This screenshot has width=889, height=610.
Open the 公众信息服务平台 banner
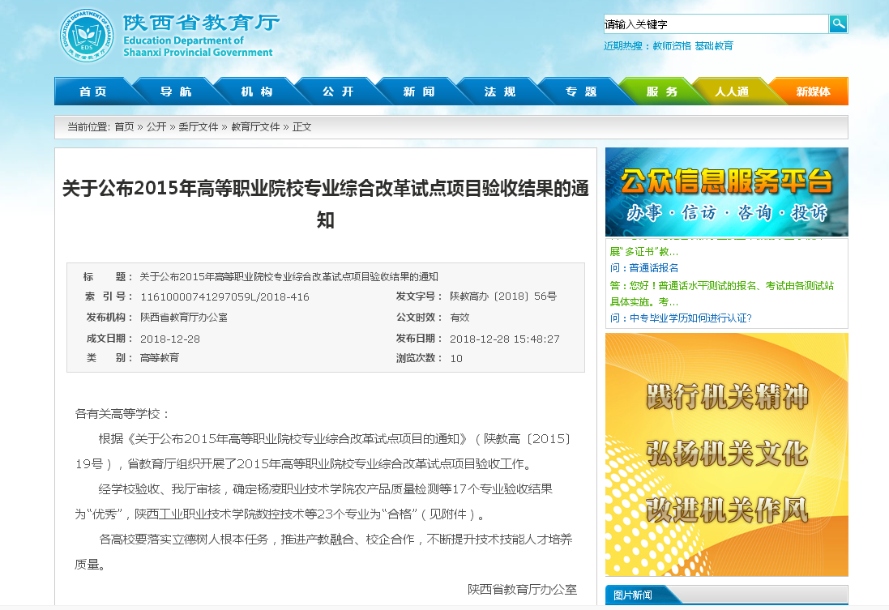pyautogui.click(x=726, y=192)
